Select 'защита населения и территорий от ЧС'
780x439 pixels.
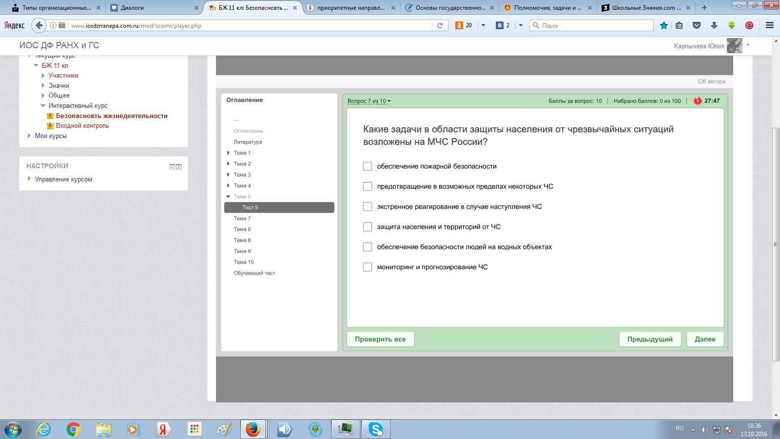pyautogui.click(x=368, y=227)
